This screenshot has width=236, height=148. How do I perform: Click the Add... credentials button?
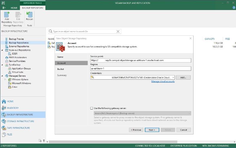tap(183, 78)
